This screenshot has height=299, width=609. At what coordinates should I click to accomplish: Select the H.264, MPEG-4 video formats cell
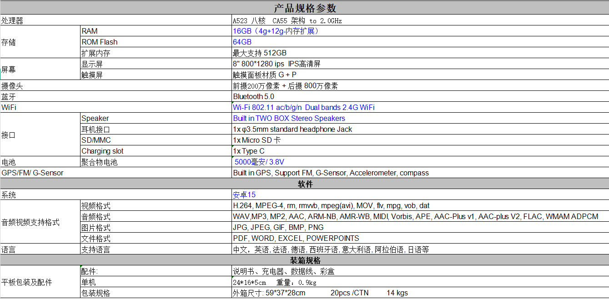tap(420, 206)
